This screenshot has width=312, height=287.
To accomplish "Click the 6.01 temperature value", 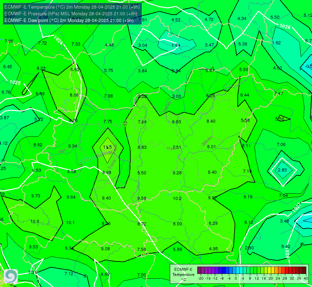I will 211,147.
